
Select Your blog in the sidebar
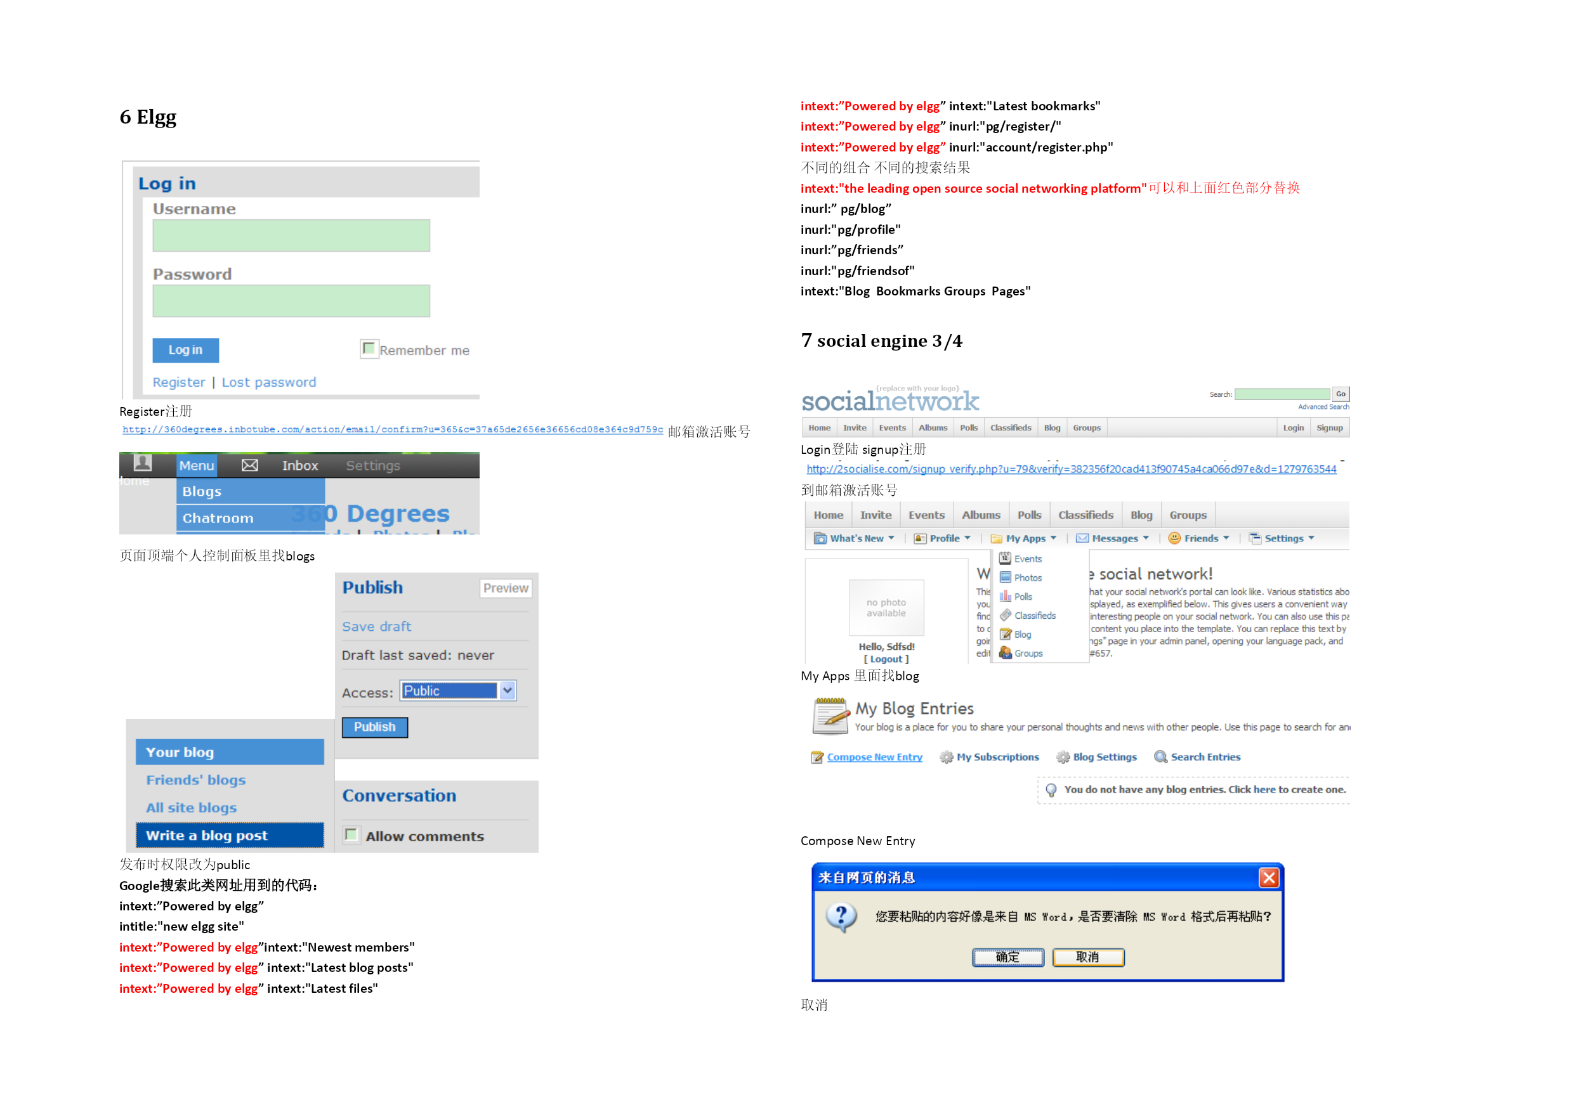(x=230, y=752)
